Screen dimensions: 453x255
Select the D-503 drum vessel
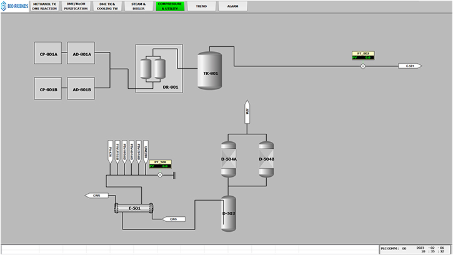tap(229, 214)
